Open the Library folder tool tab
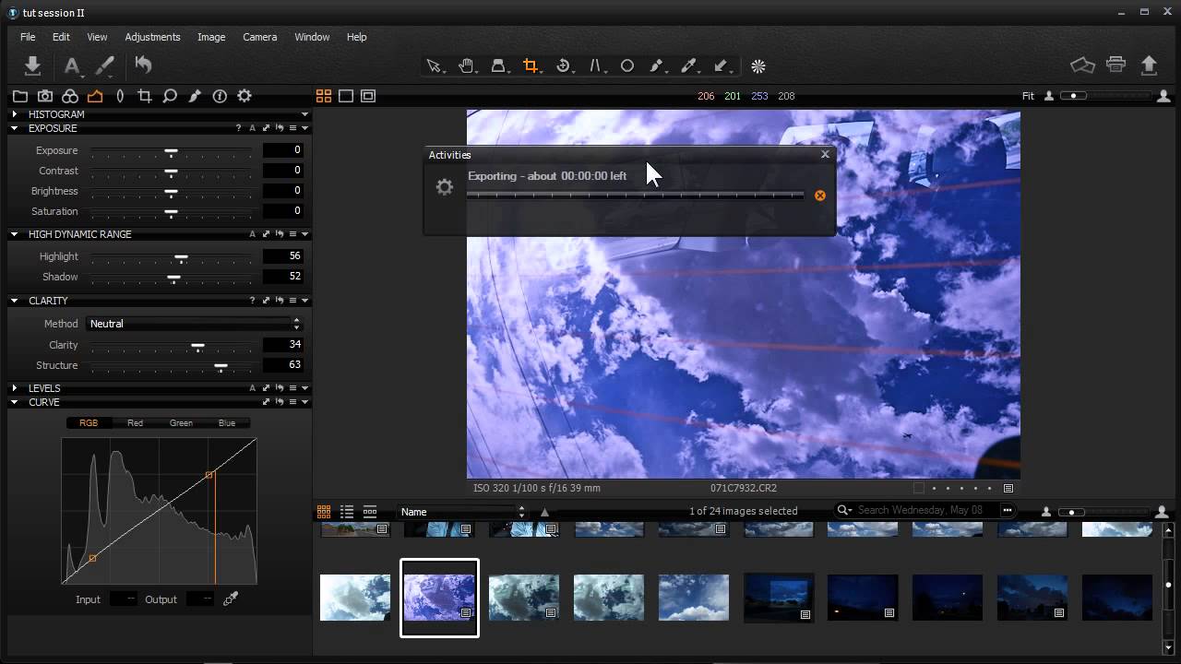 (20, 96)
